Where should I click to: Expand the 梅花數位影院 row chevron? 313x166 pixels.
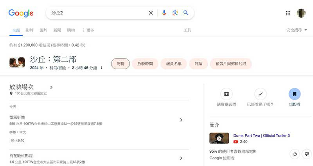coord(181,158)
